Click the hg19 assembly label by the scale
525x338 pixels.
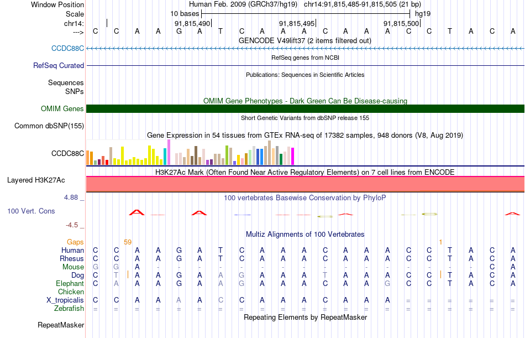point(423,14)
